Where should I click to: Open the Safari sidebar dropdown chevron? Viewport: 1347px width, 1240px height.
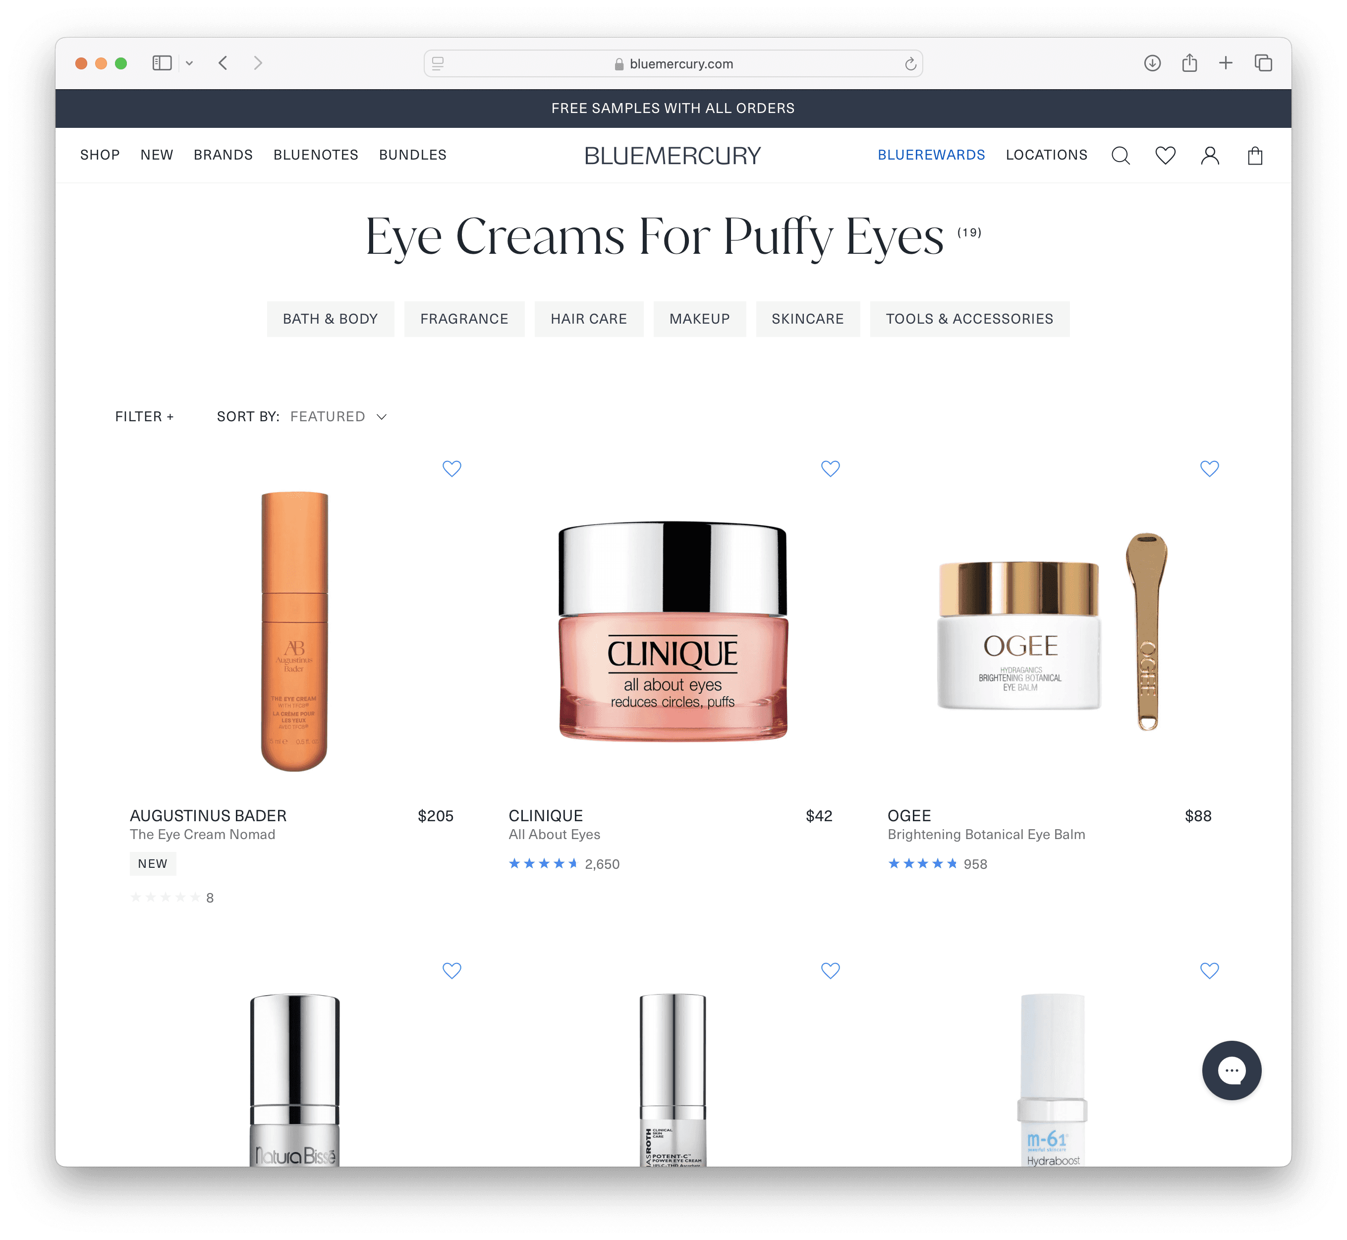click(190, 63)
